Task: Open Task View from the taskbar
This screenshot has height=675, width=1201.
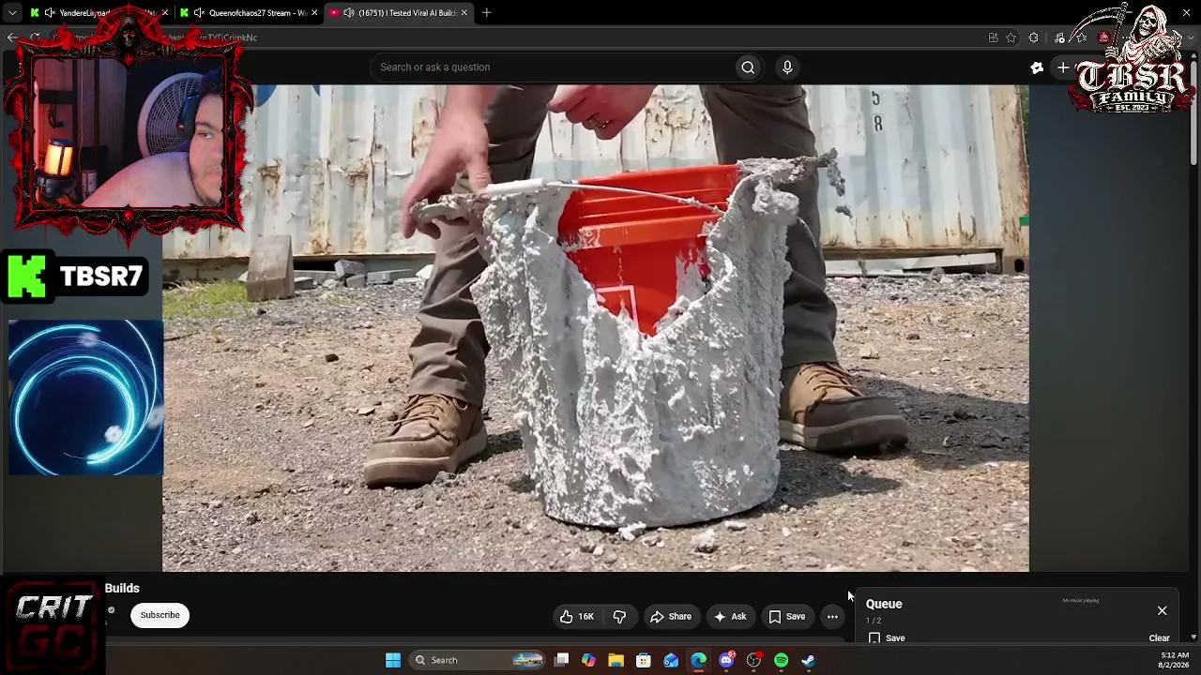Action: (561, 660)
